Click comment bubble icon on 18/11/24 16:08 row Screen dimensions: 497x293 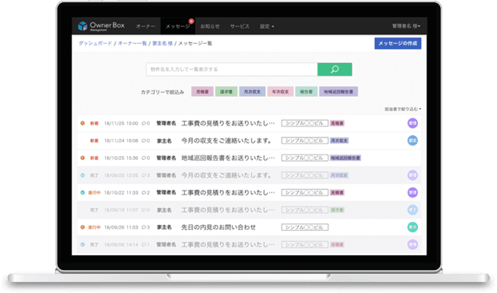(144, 141)
